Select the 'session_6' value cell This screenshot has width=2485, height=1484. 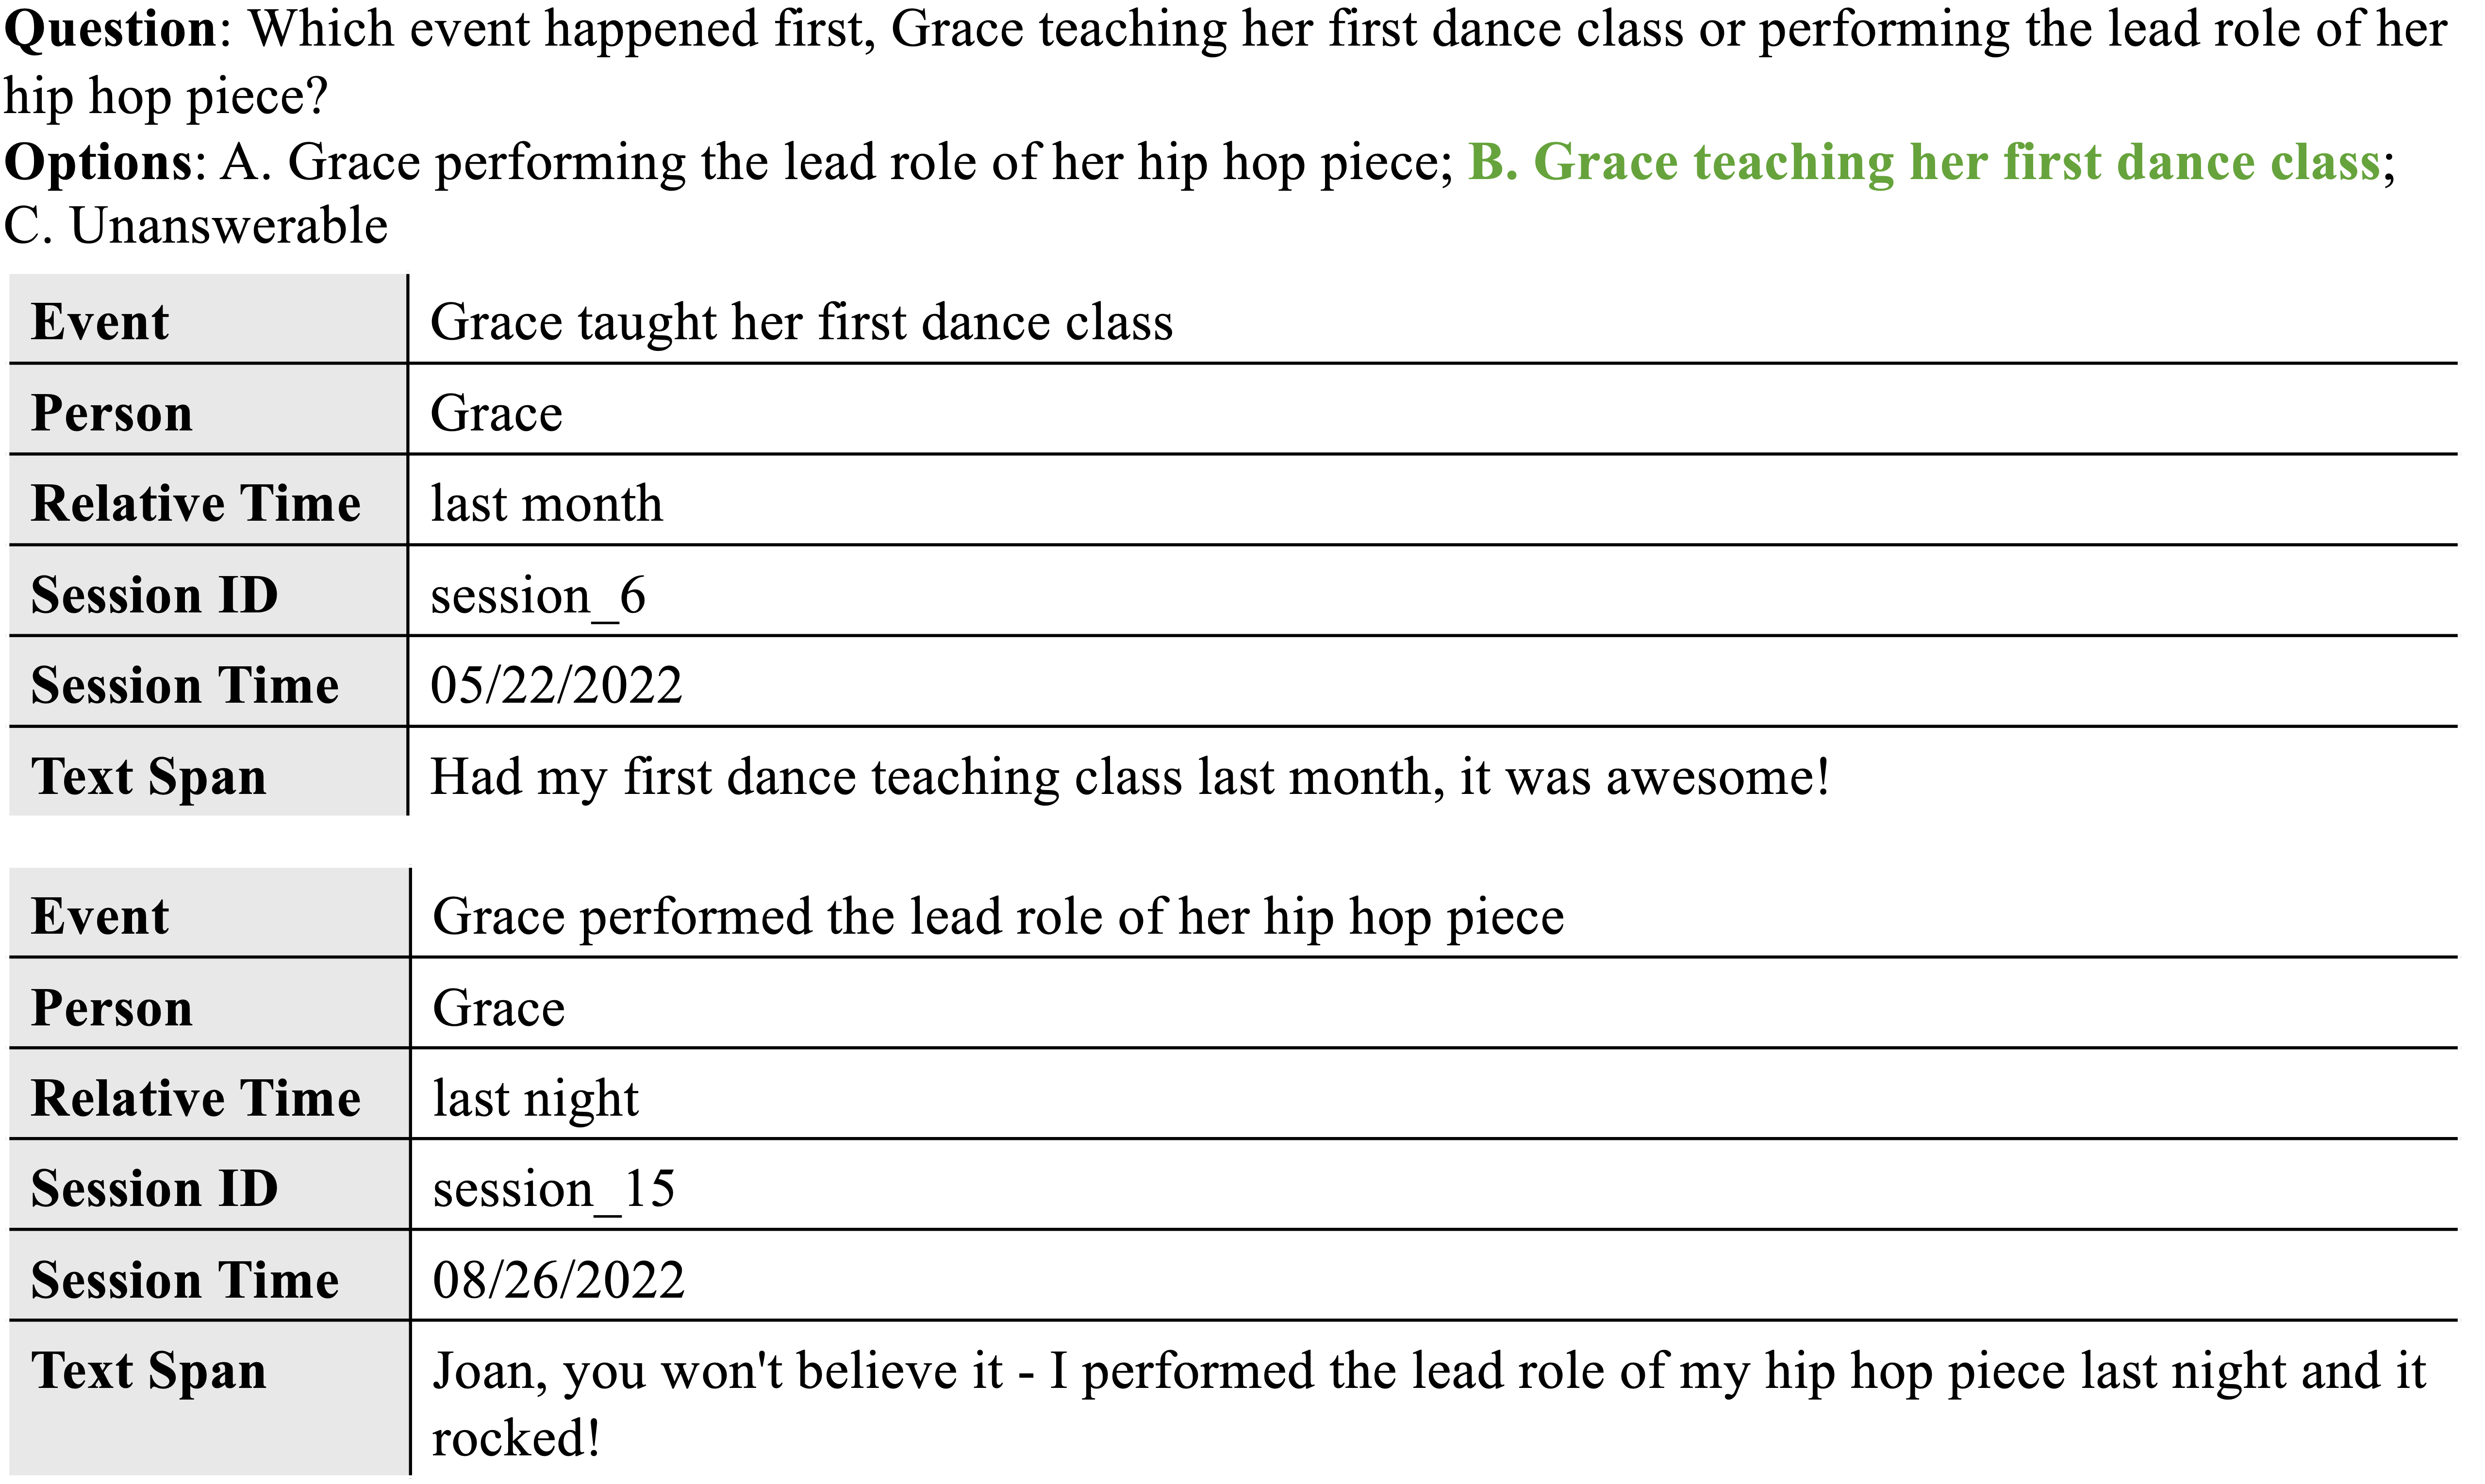538,596
